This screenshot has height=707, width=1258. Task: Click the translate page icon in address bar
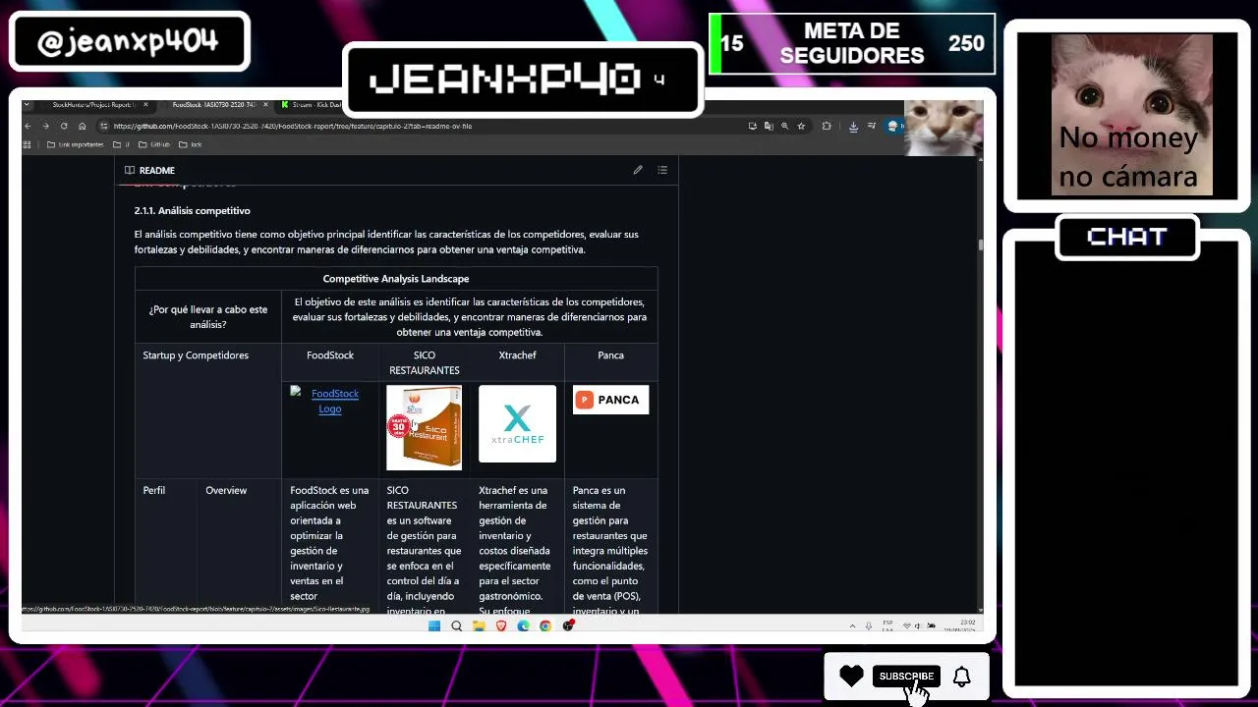[x=769, y=126]
